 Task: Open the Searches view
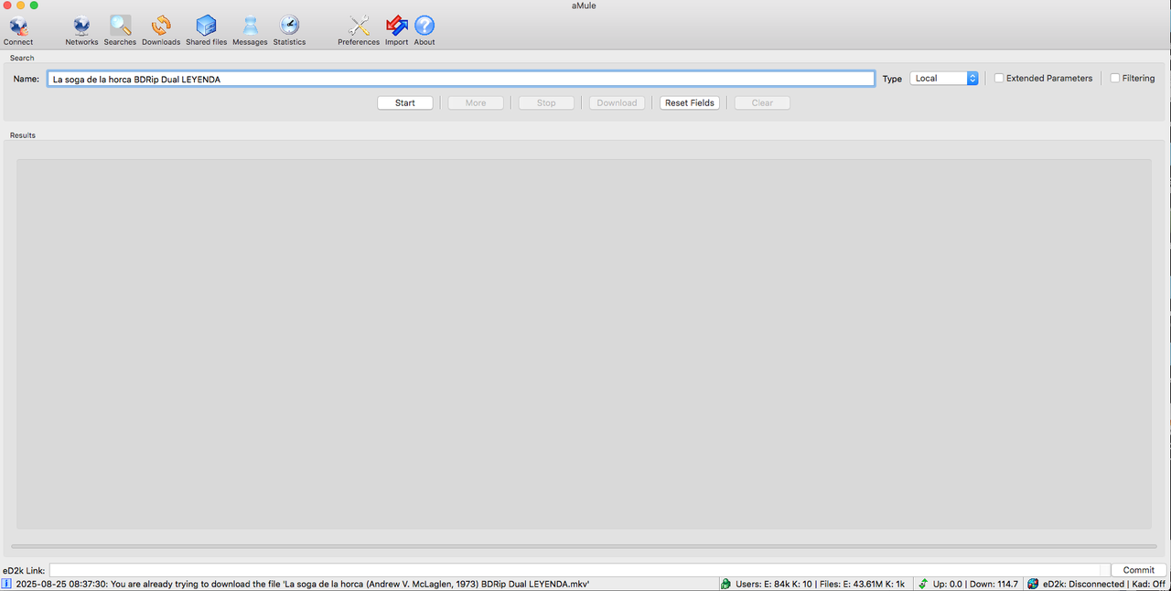point(120,30)
